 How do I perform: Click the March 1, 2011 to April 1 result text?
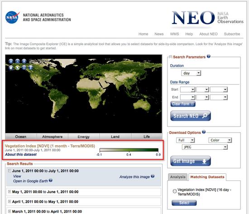tap(47, 211)
